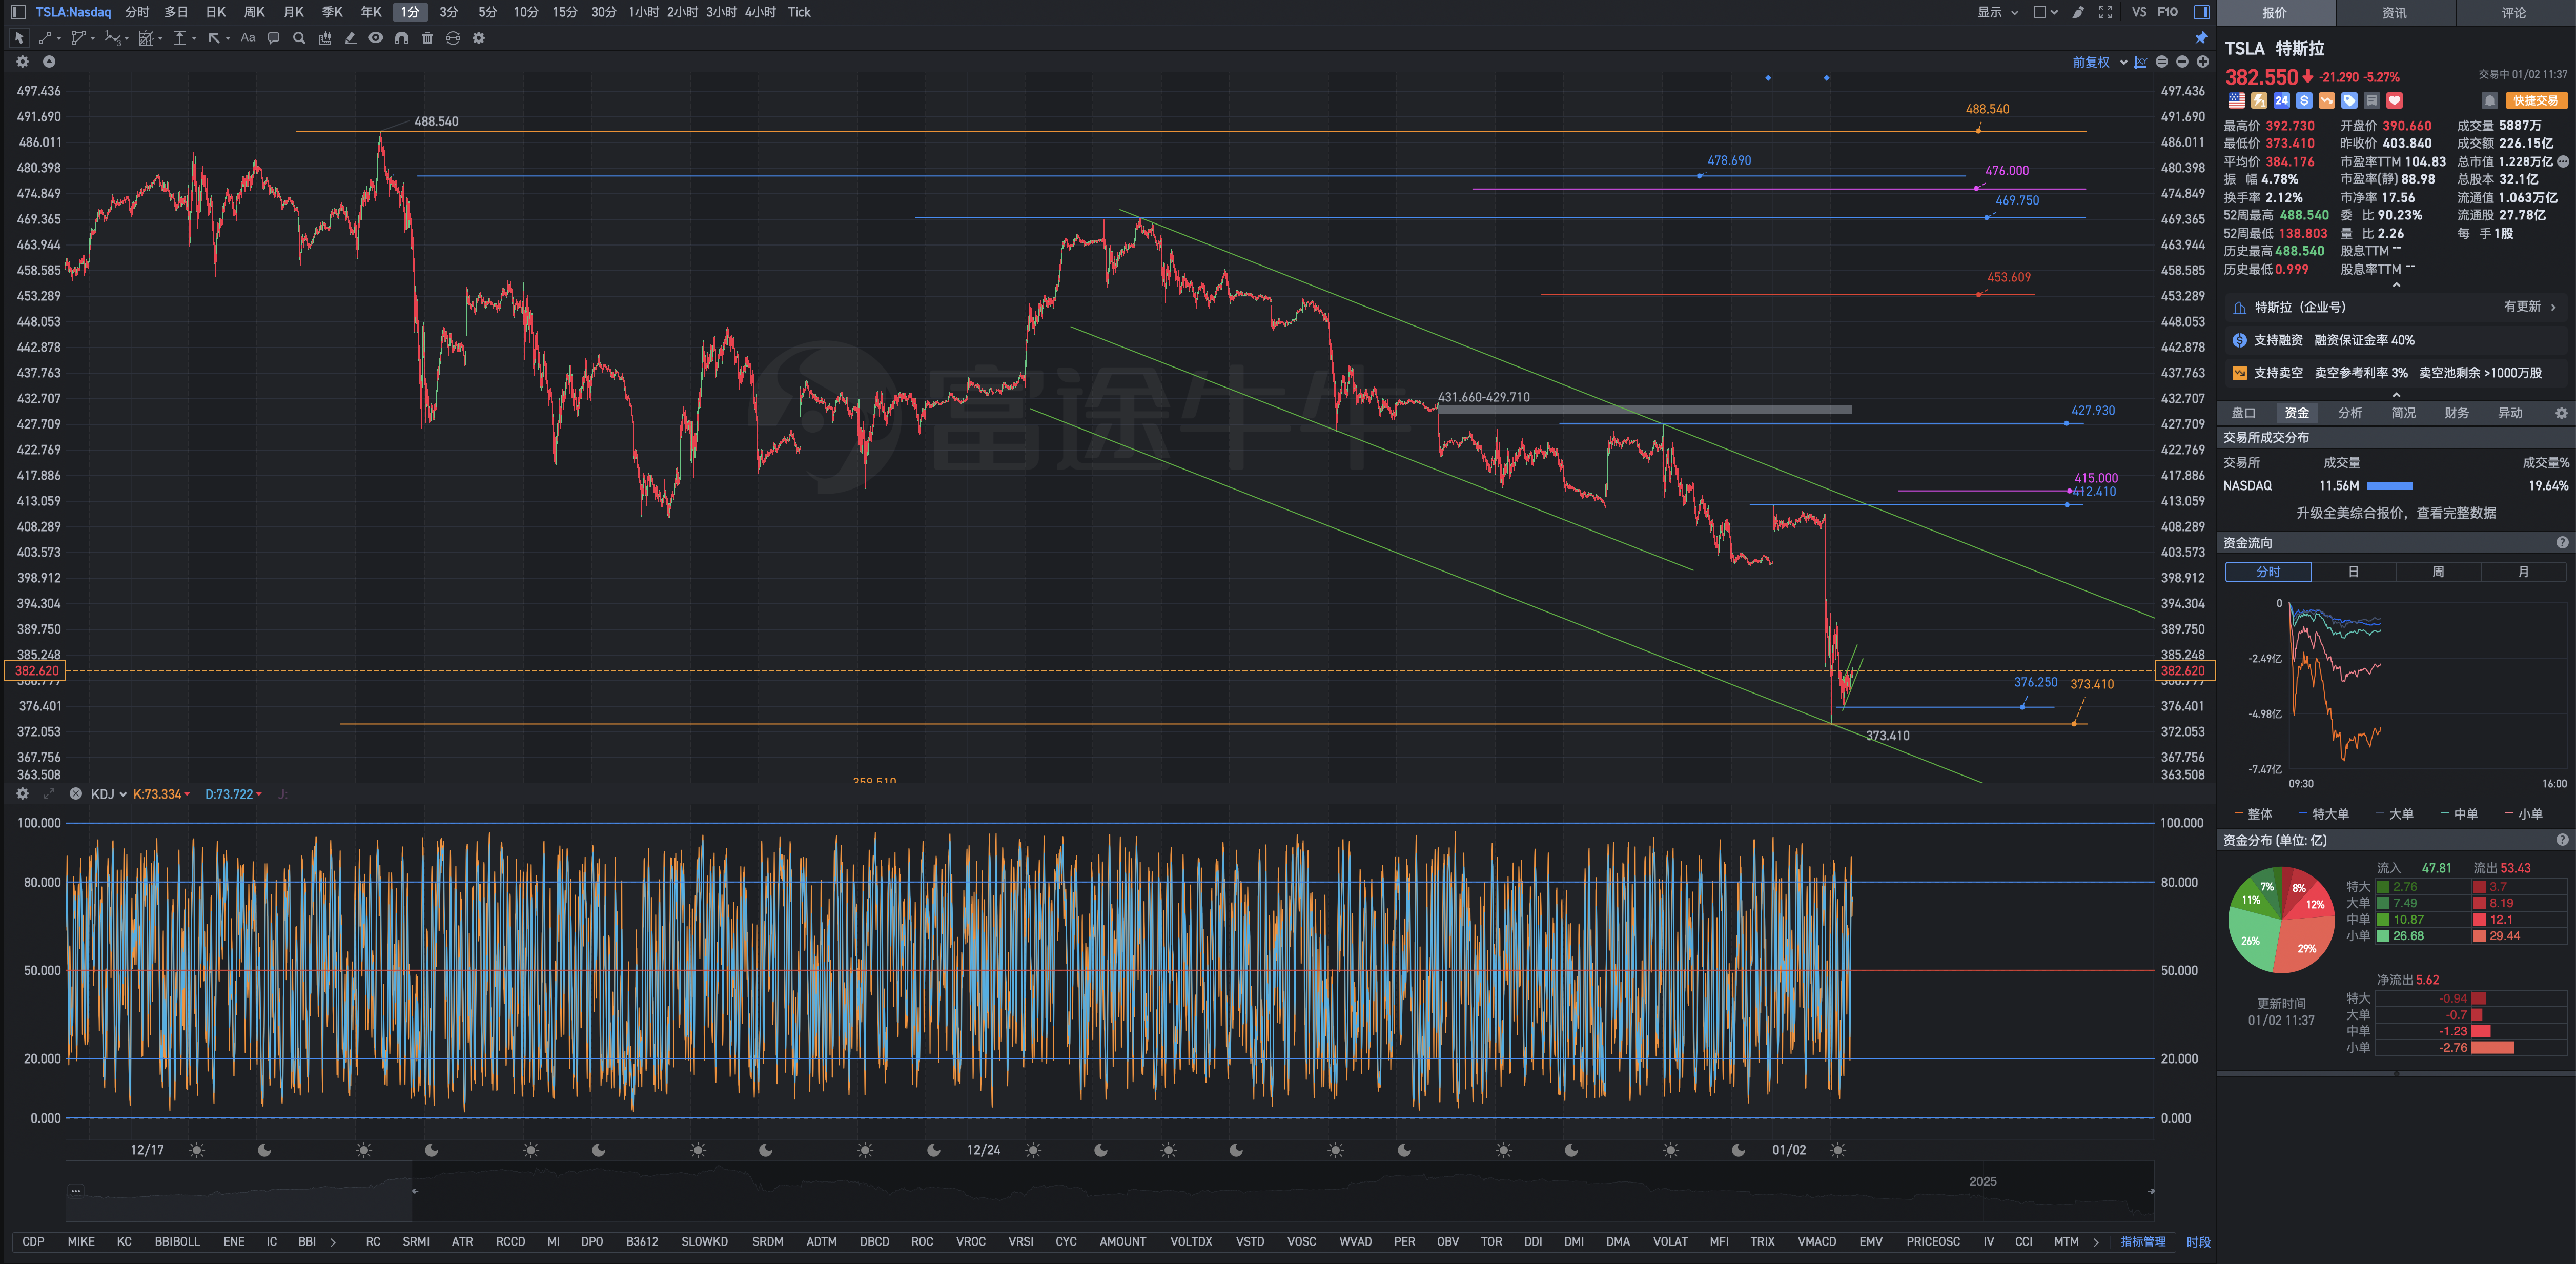Toggle 大单 line in fund flow legend
Viewport: 2576px width, 1264px height.
(2395, 814)
